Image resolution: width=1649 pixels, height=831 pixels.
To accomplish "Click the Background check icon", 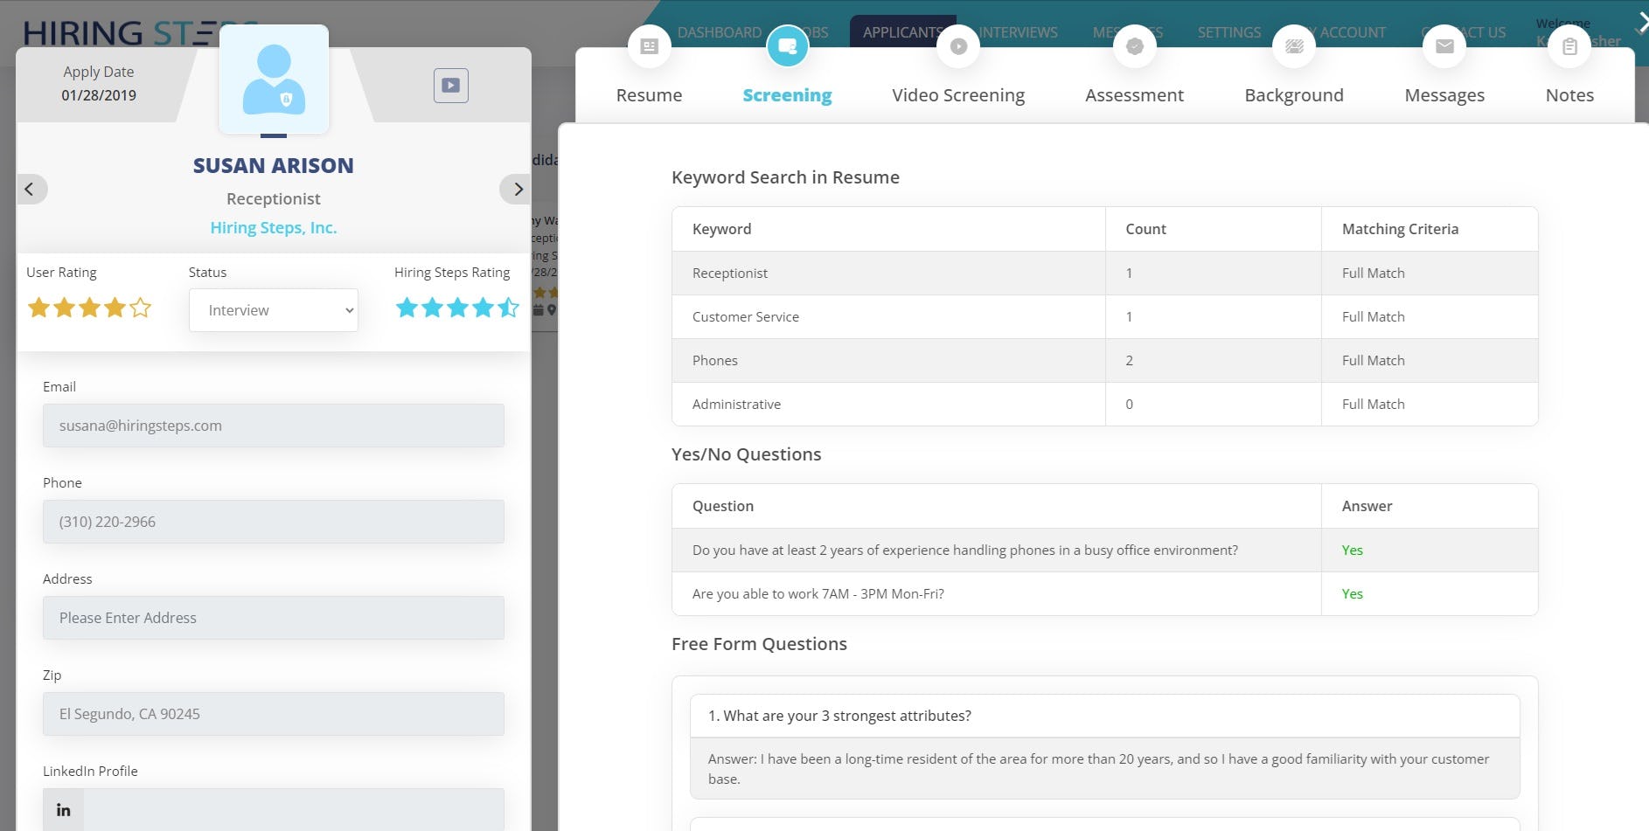I will pos(1294,46).
